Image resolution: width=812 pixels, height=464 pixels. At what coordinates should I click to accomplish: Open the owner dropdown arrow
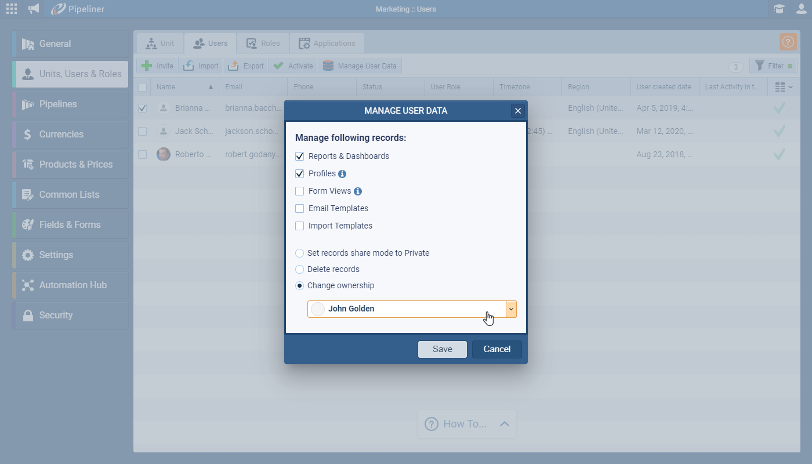point(511,309)
